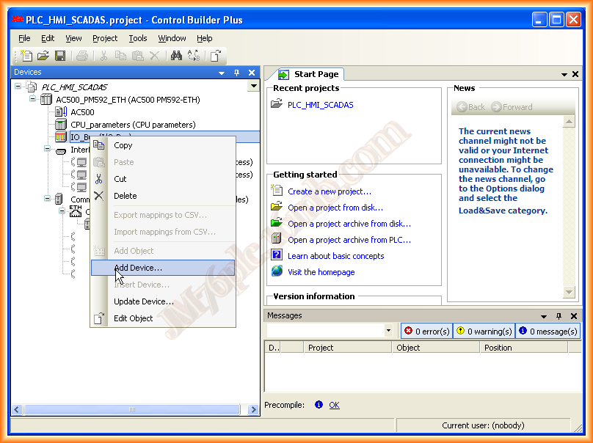Screen dimensions: 593x443
Task: Toggle the 0 message(s) filter button
Action: (x=547, y=332)
